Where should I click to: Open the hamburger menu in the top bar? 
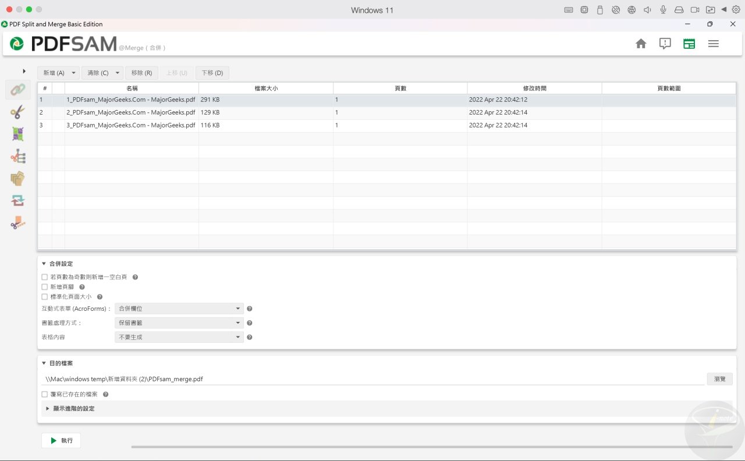tap(713, 43)
